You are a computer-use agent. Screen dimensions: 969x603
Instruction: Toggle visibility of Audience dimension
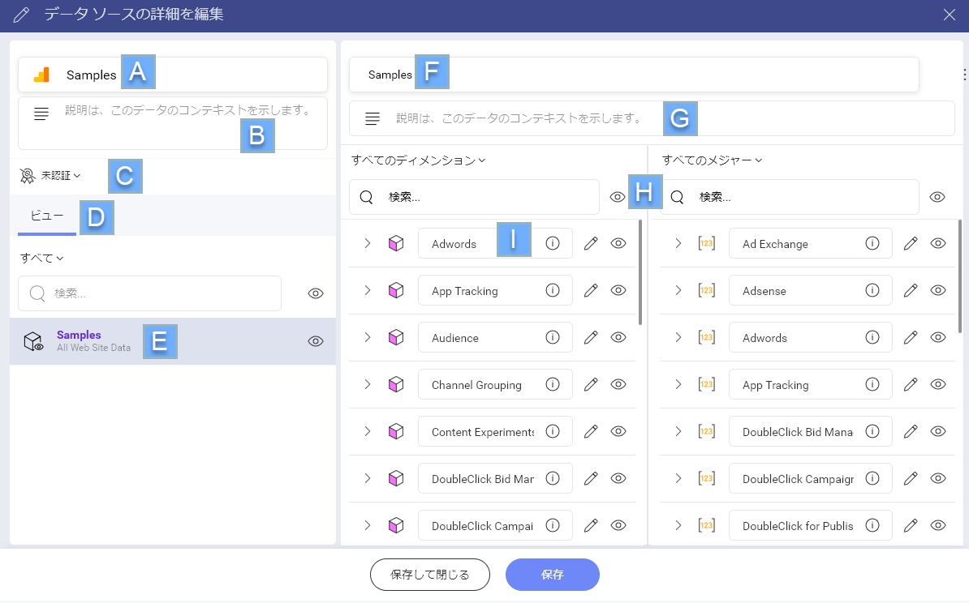click(x=618, y=337)
